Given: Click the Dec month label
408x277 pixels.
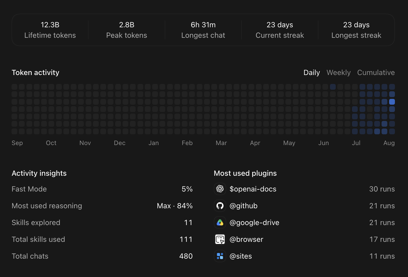Looking at the screenshot, I should tap(120, 143).
